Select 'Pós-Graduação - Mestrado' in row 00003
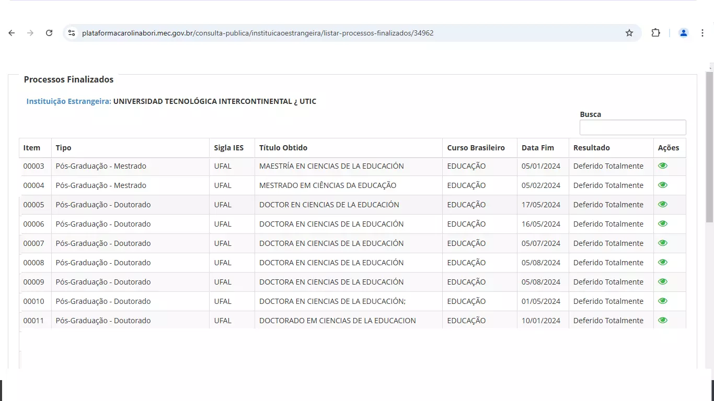The width and height of the screenshot is (714, 401). pos(101,166)
